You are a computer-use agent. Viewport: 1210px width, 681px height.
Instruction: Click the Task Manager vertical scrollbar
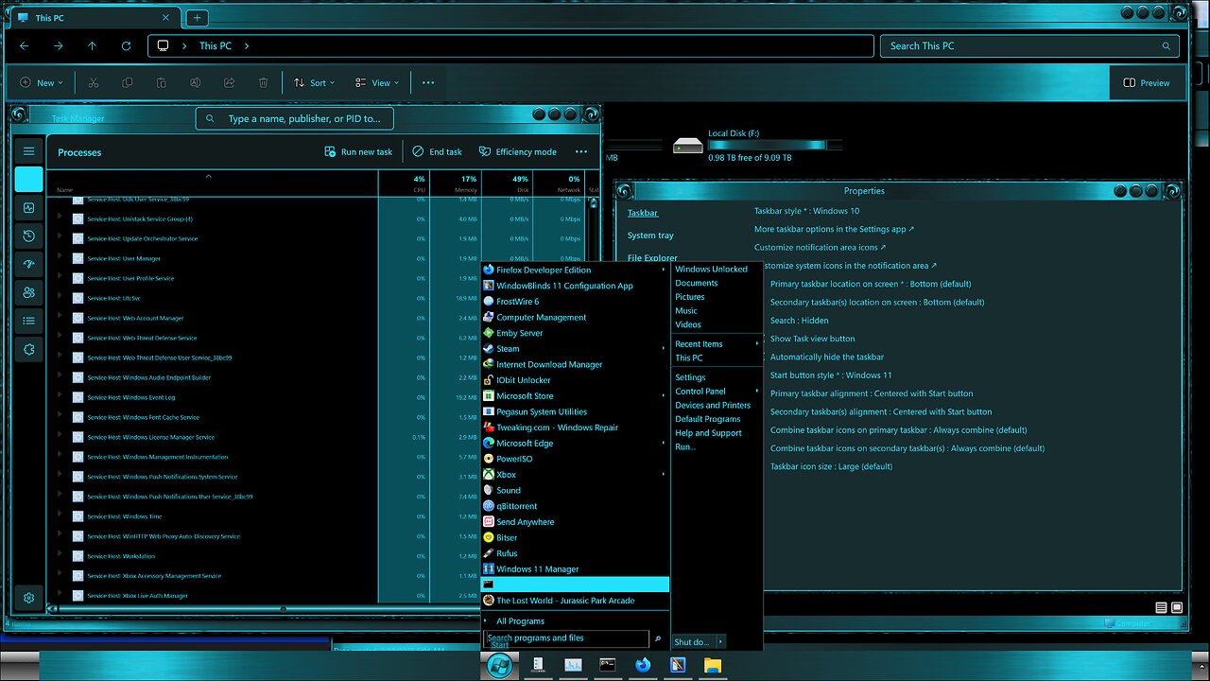pyautogui.click(x=596, y=397)
